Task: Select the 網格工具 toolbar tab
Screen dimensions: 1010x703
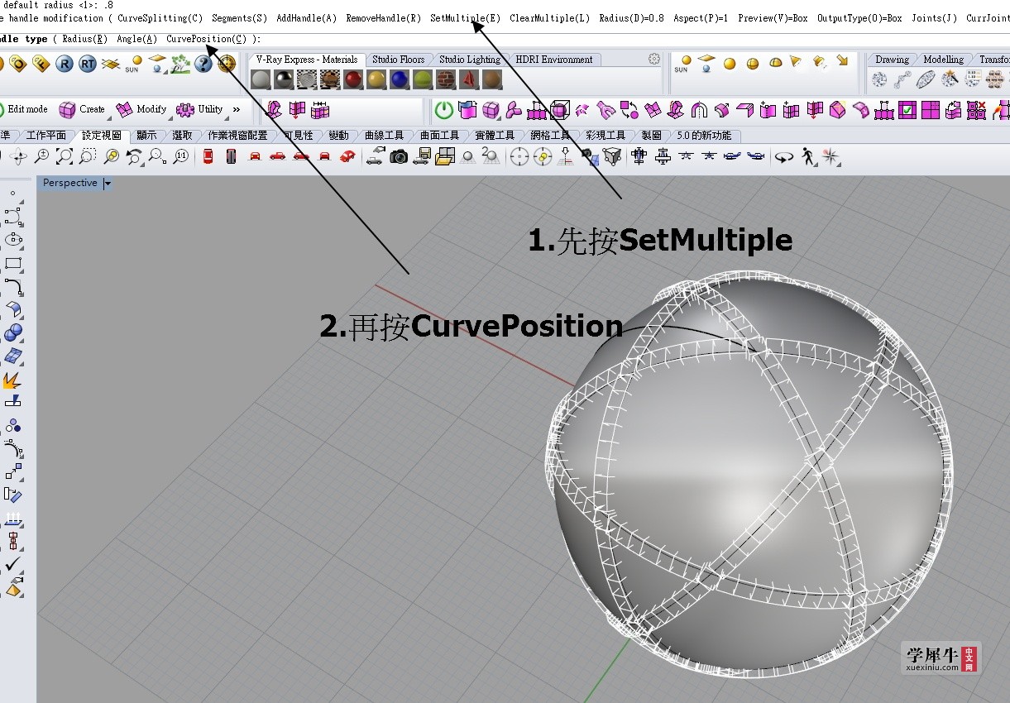Action: (549, 135)
